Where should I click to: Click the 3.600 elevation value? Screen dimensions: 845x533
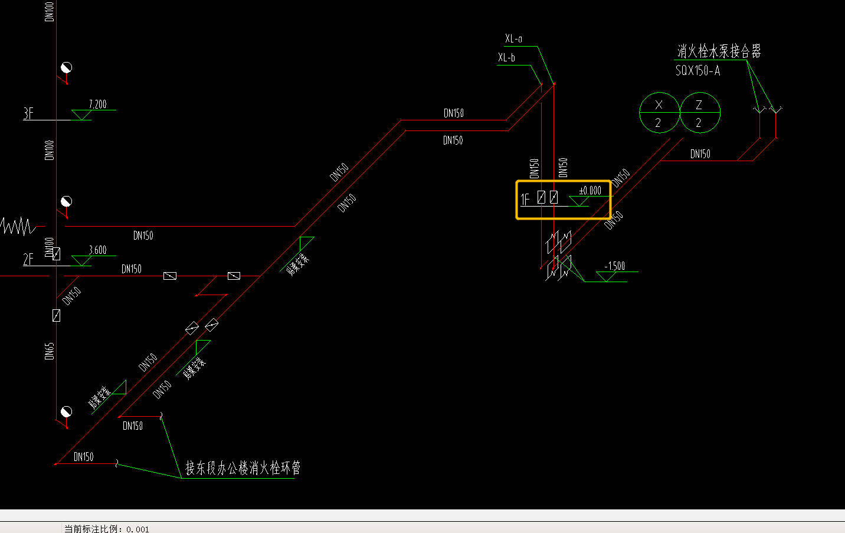97,250
